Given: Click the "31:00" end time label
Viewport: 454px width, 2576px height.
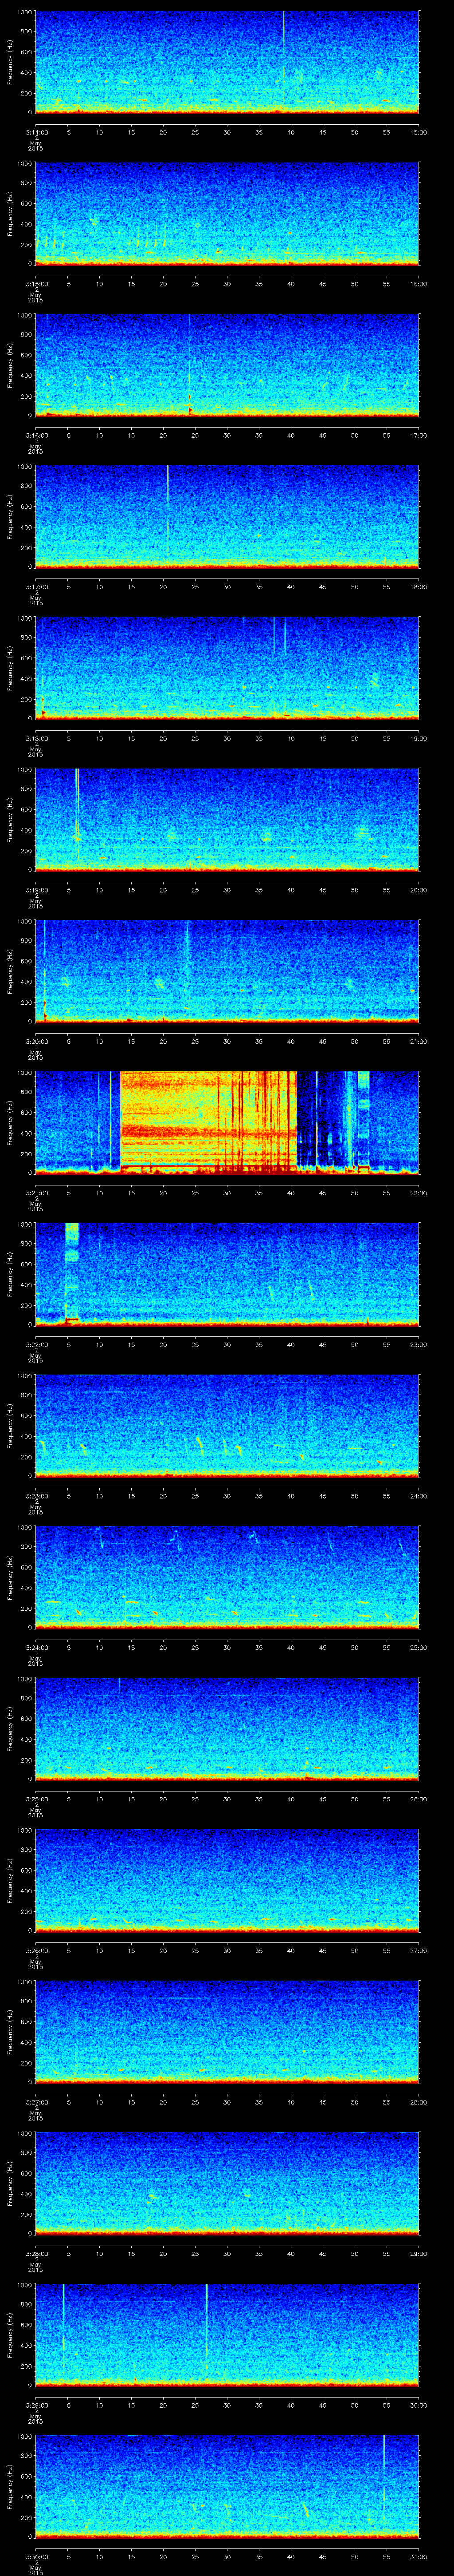Looking at the screenshot, I should (418, 2556).
